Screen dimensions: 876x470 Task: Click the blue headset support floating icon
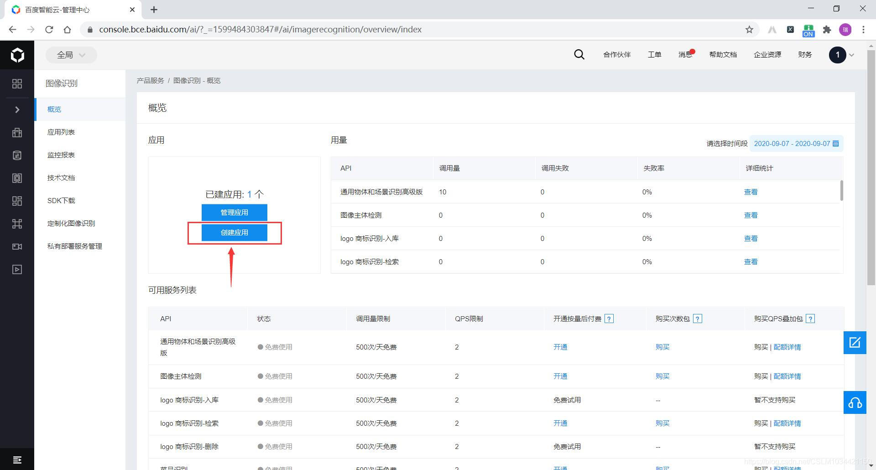tap(855, 403)
